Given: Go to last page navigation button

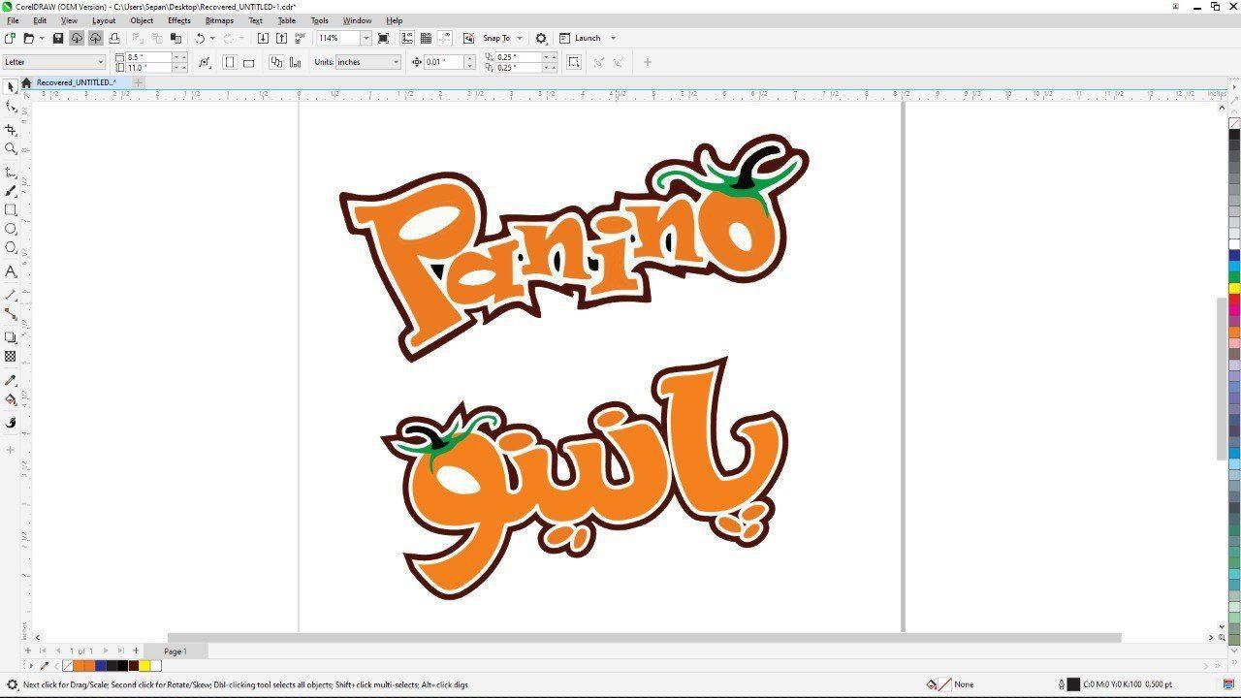Looking at the screenshot, I should pyautogui.click(x=120, y=650).
